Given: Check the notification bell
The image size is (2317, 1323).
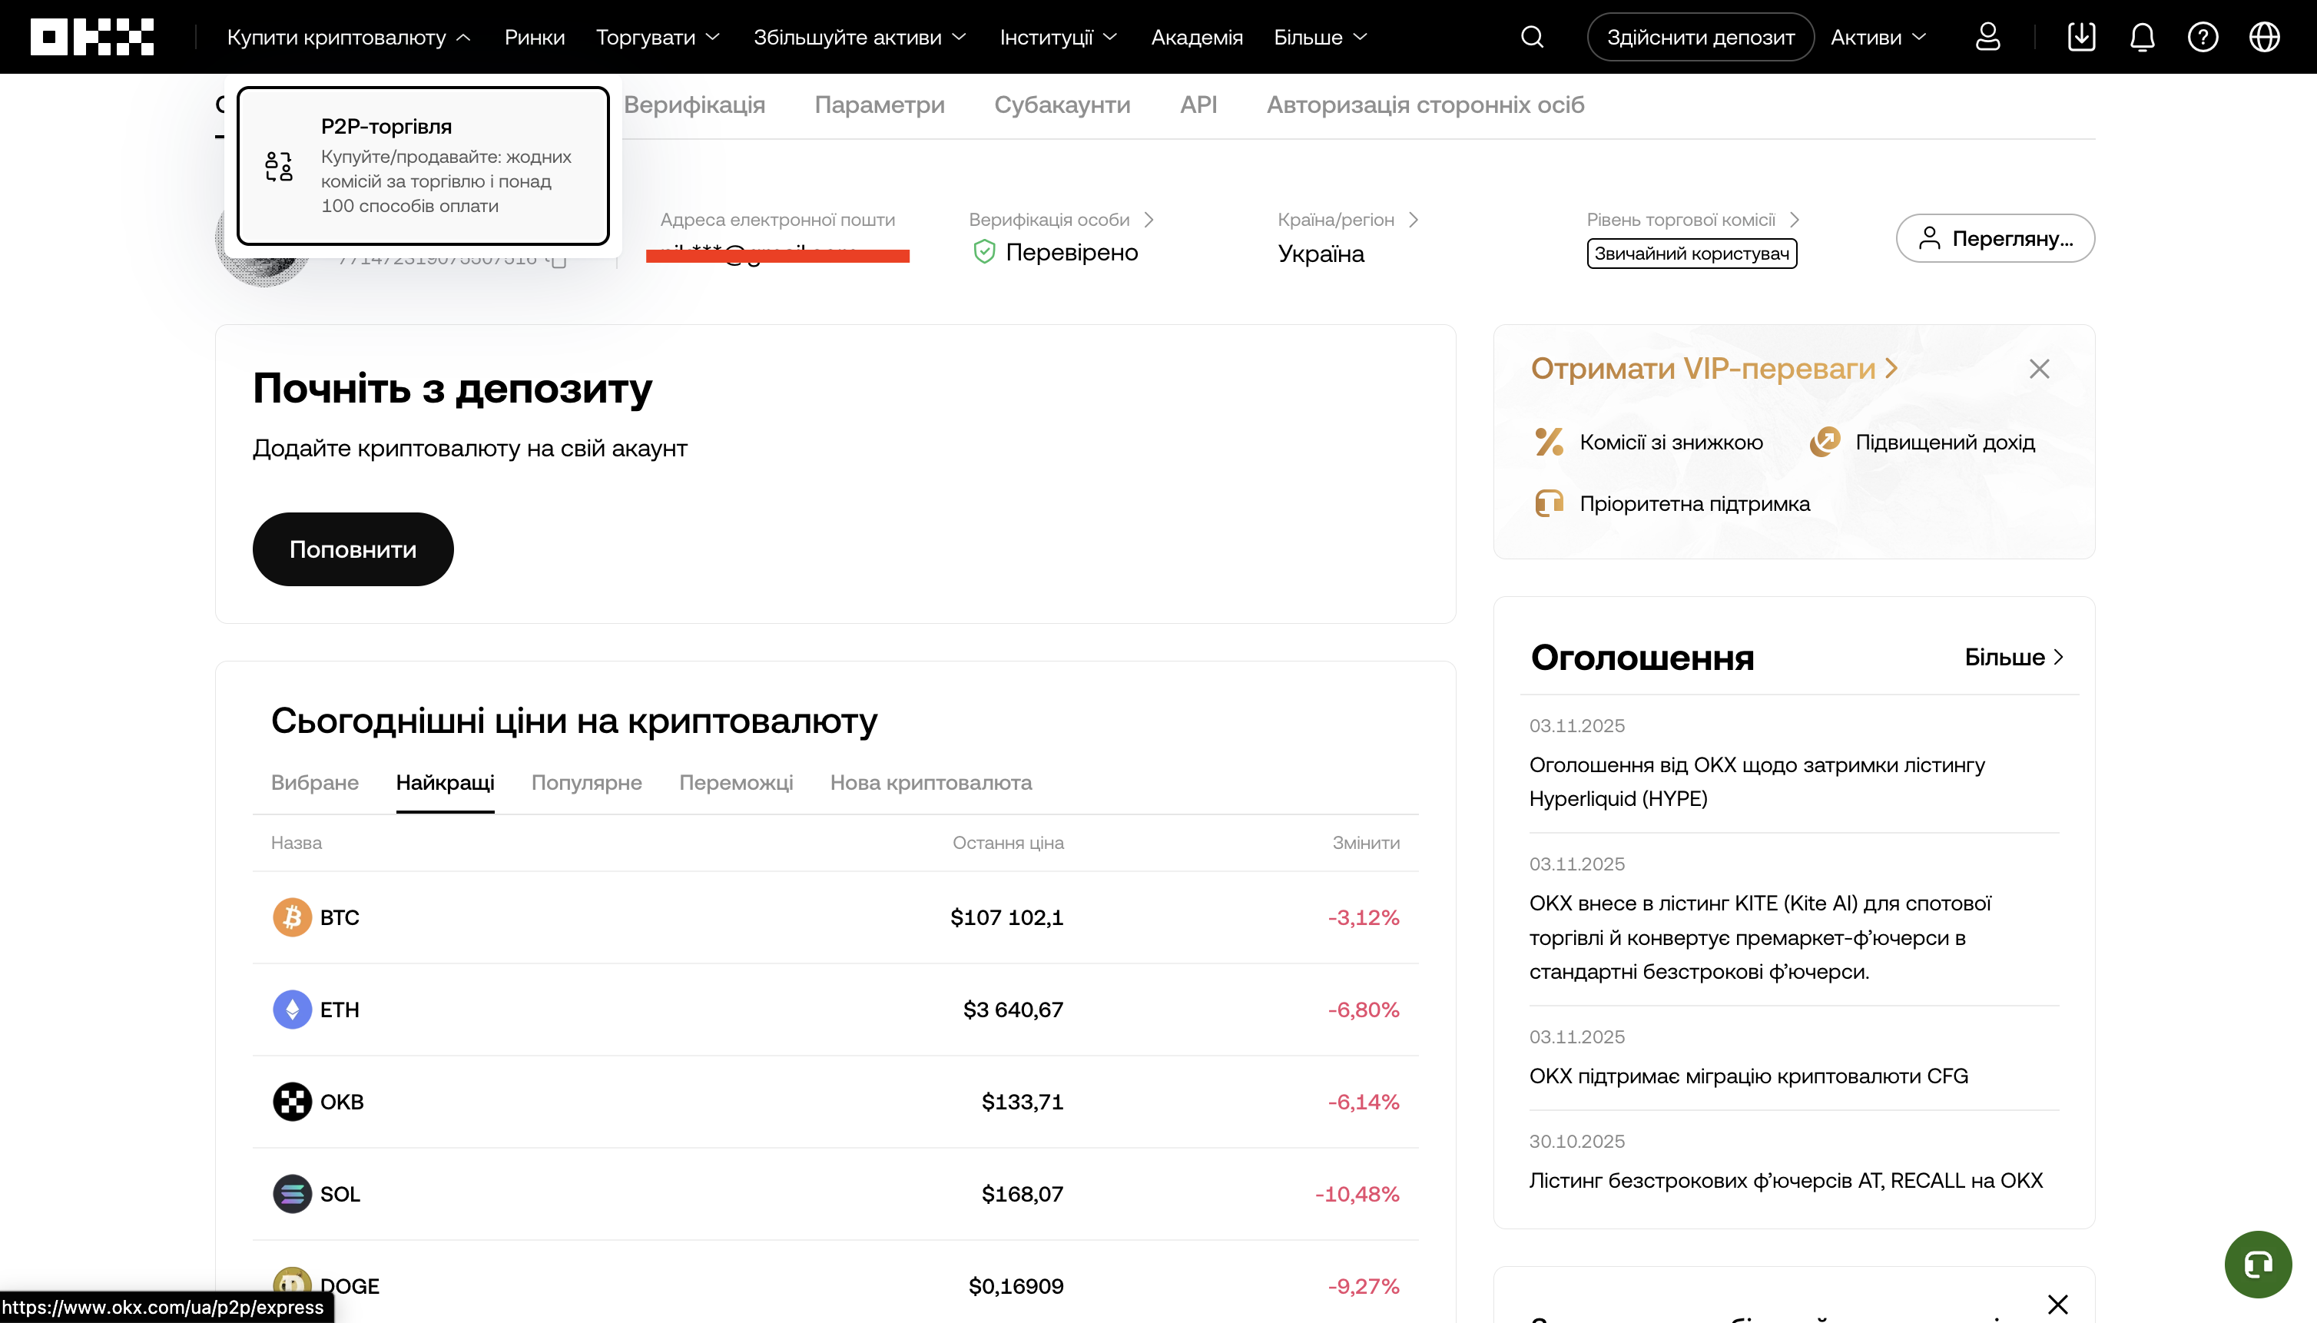Looking at the screenshot, I should pyautogui.click(x=2142, y=36).
